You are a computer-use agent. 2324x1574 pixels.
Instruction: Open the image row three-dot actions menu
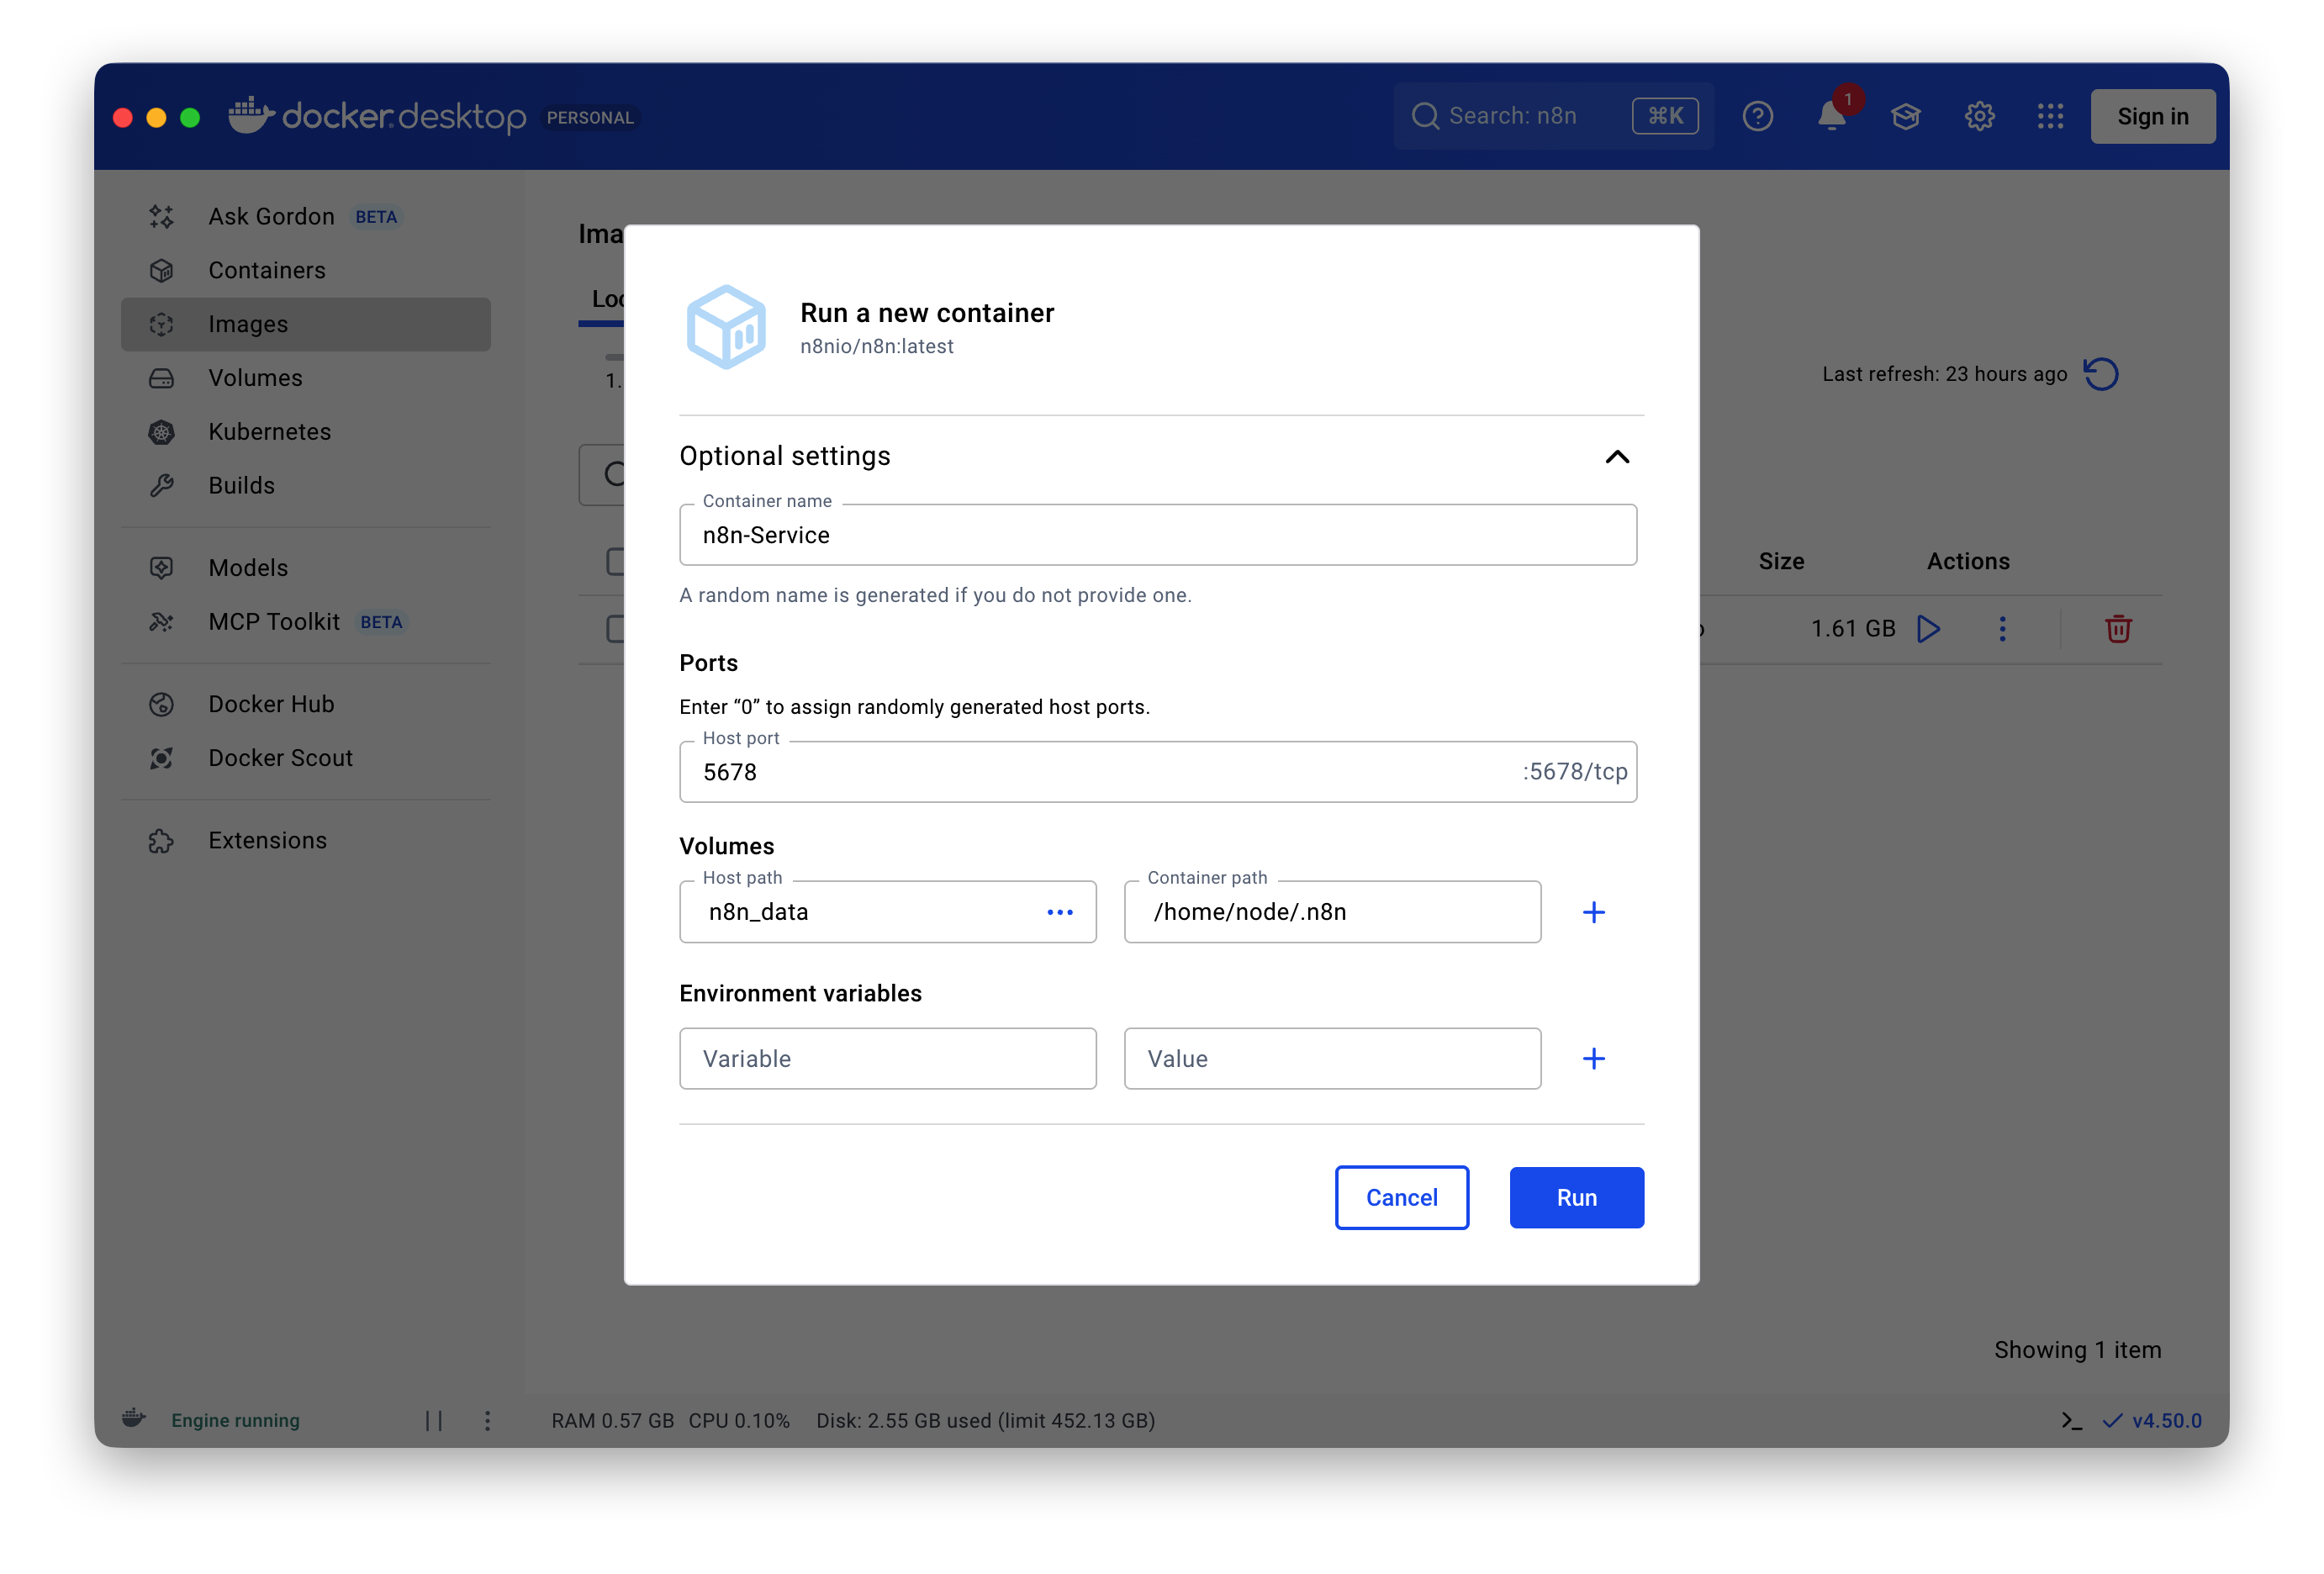coord(2002,629)
